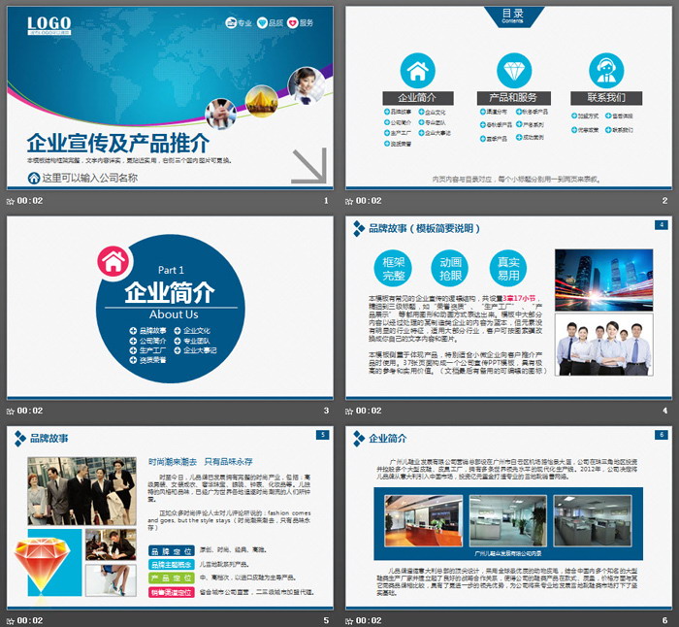Click the transition star icon under slide 6
Viewport: 679px width, 627px height.
tap(349, 621)
